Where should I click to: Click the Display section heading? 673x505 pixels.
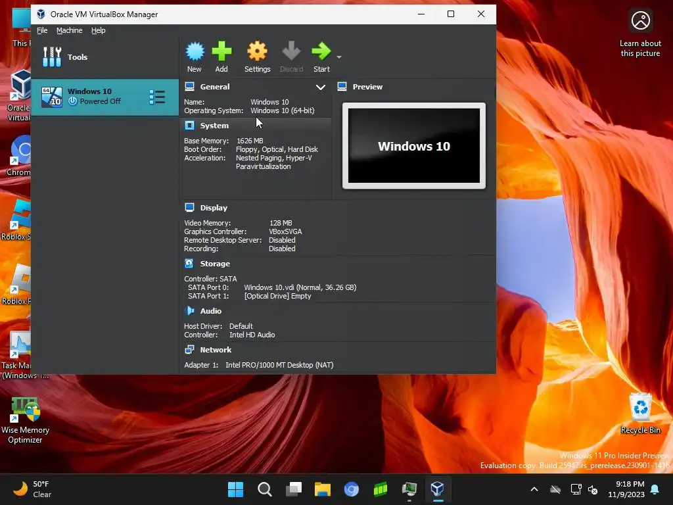click(x=214, y=208)
